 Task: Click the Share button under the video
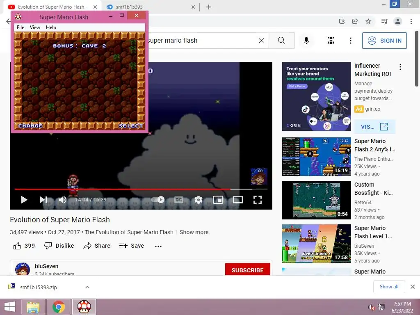click(x=97, y=246)
